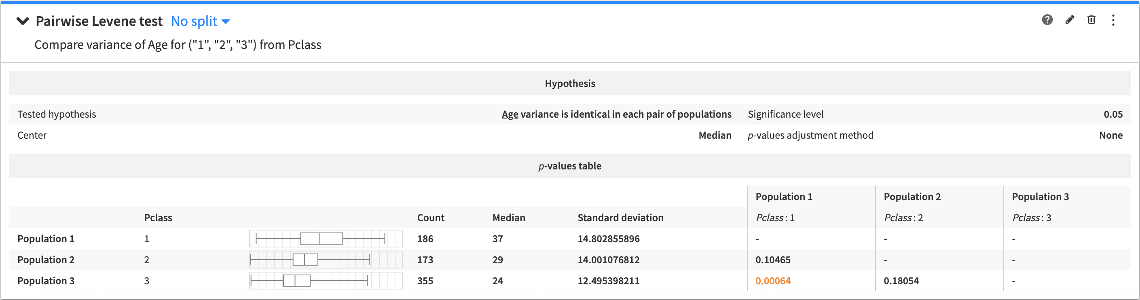Click the Median column header
This screenshot has width=1140, height=300.
pyautogui.click(x=508, y=218)
